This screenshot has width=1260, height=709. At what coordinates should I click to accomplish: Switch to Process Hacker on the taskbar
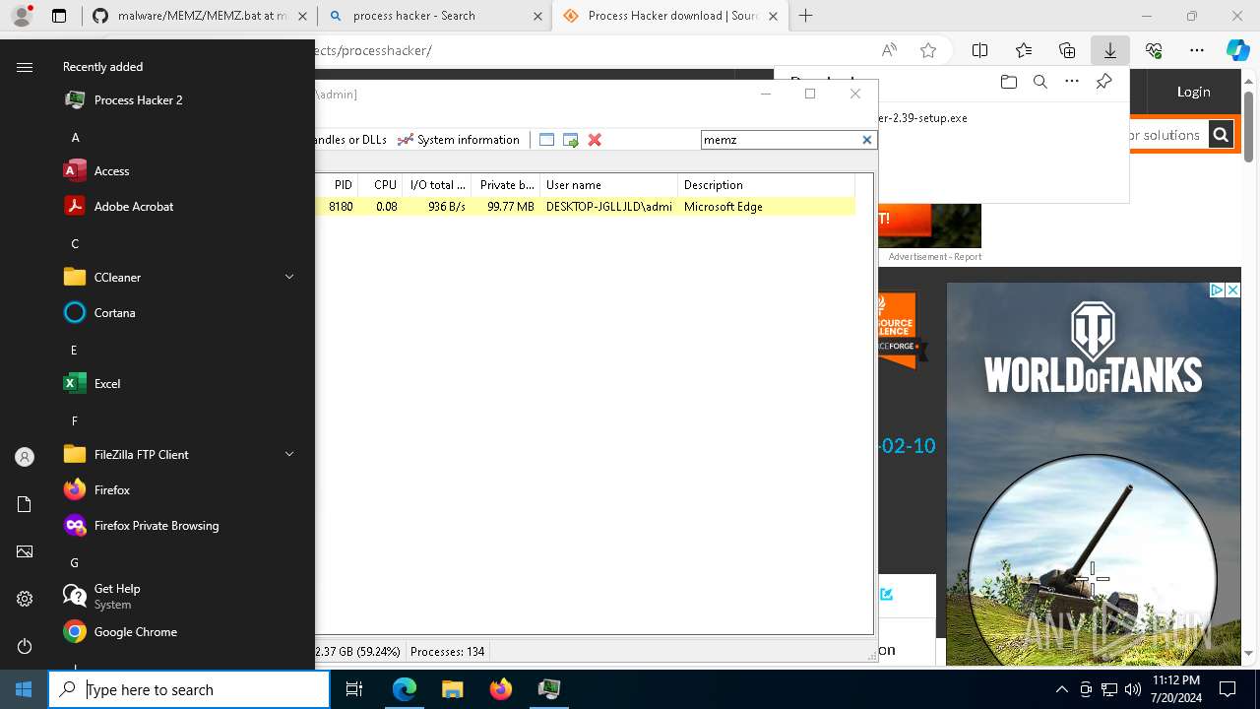[548, 689]
